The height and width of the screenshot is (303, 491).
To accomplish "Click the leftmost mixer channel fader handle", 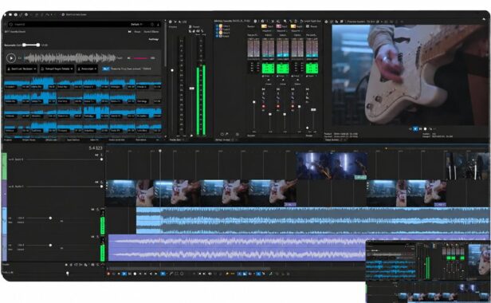I will pos(254,102).
